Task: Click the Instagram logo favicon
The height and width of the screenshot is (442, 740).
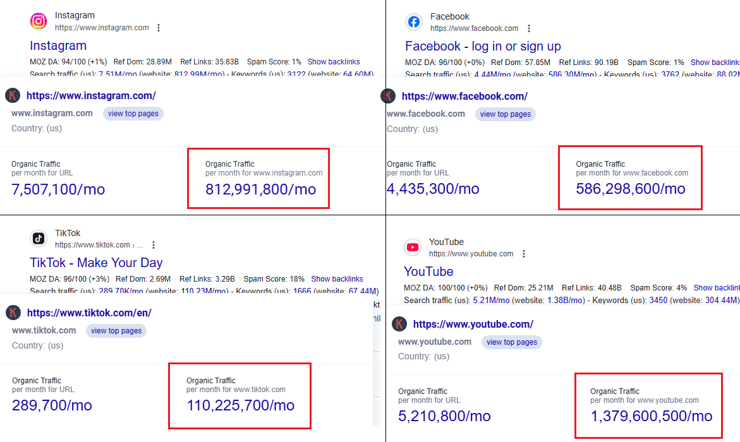Action: point(38,21)
